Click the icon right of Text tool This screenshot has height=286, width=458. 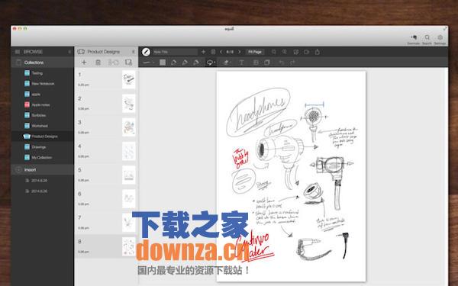point(256,63)
